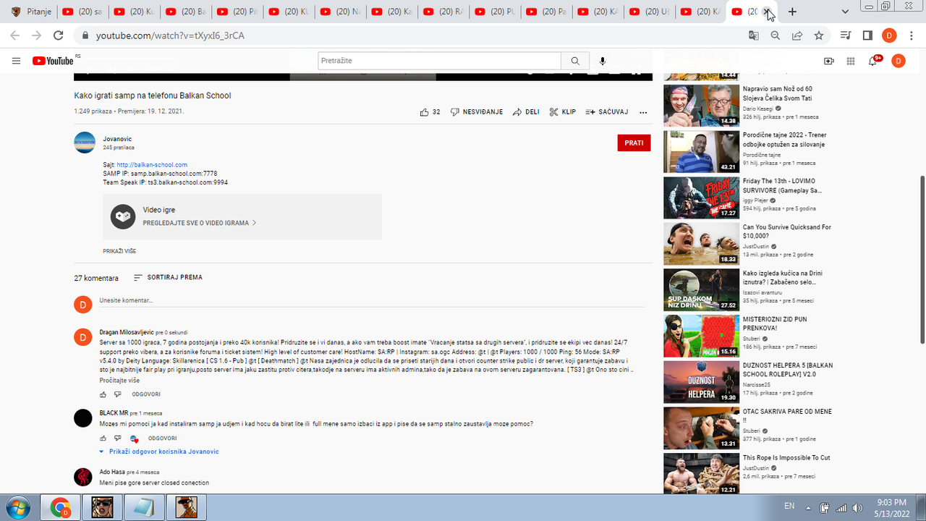Open Chrome media controls icon

tap(845, 35)
